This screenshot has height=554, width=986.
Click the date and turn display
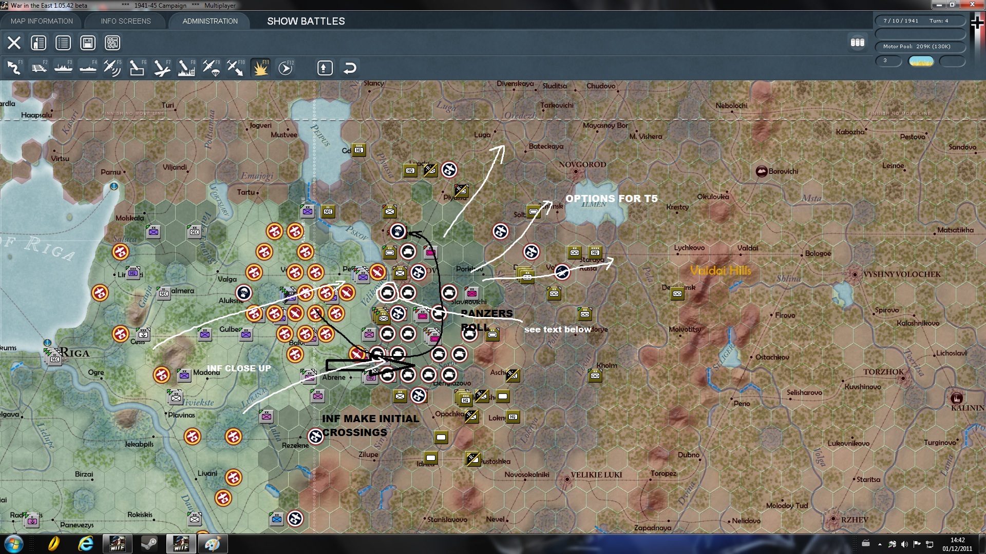(x=920, y=21)
